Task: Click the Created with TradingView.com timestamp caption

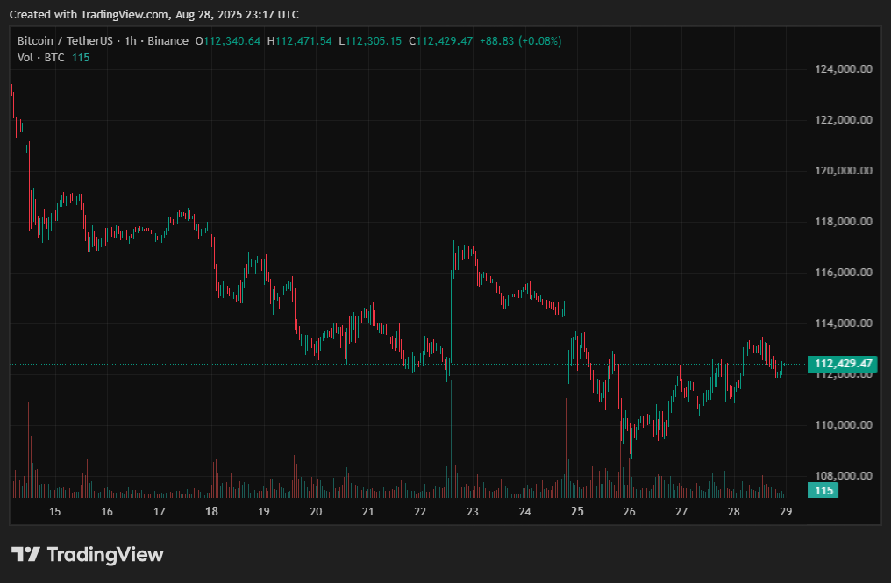Action: [154, 14]
